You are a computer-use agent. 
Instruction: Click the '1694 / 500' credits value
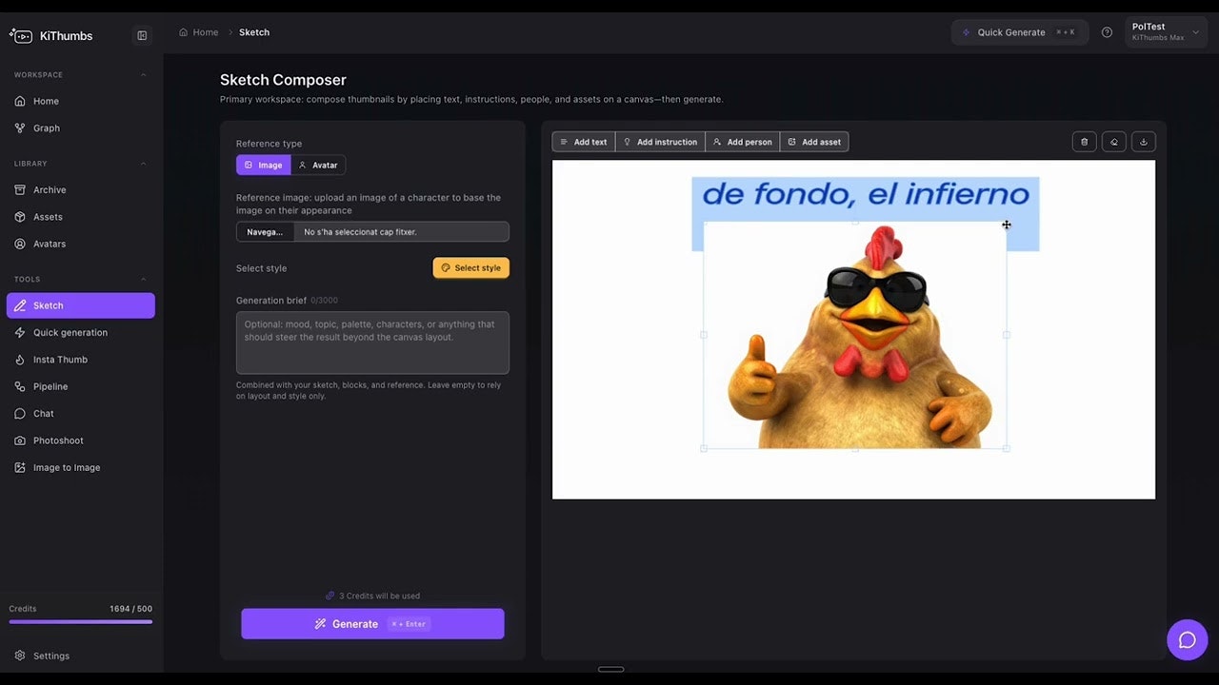coord(130,609)
